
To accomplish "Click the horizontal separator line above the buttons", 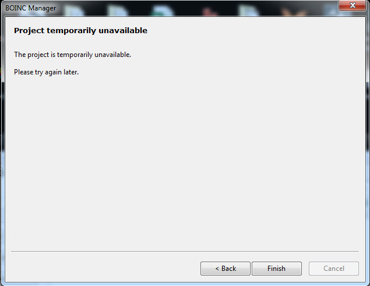I will pyautogui.click(x=185, y=251).
